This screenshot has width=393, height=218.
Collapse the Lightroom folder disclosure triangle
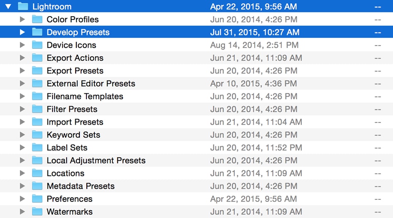[8, 7]
